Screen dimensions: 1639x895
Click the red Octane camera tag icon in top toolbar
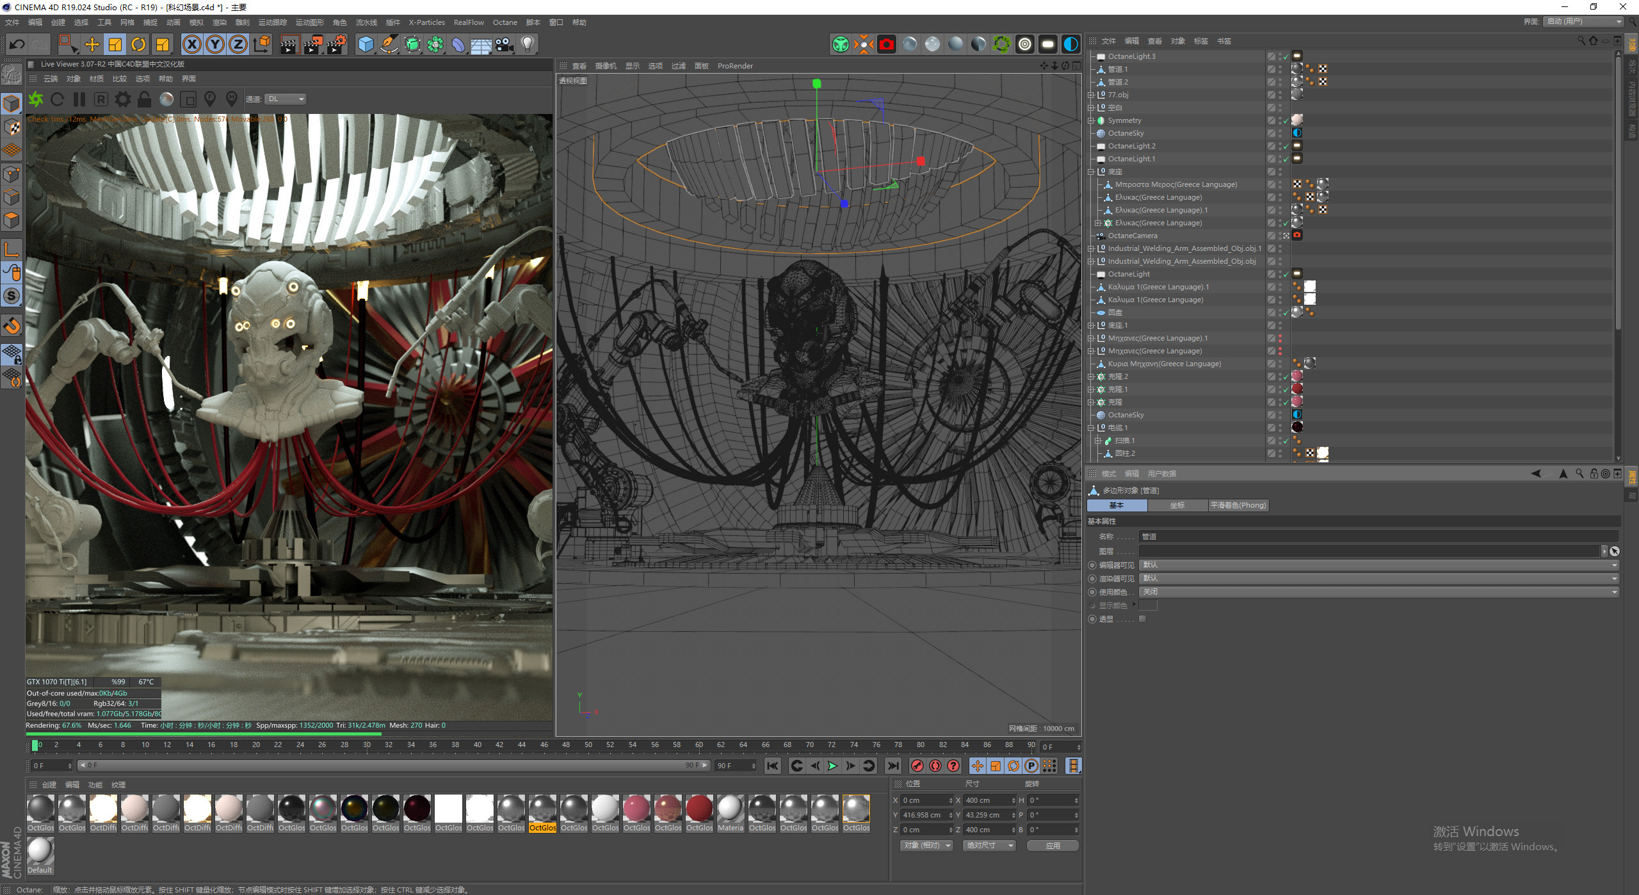886,44
